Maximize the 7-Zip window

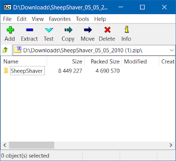142,7
